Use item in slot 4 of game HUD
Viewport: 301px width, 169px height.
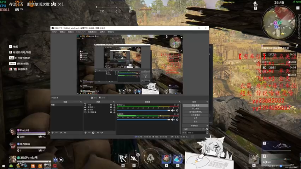click(166, 158)
